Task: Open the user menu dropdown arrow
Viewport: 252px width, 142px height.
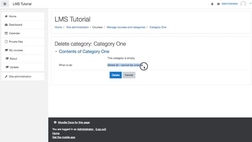Action: click(250, 4)
